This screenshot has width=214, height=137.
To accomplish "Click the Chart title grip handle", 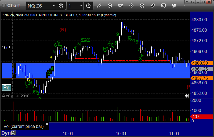I will pos(4,6).
